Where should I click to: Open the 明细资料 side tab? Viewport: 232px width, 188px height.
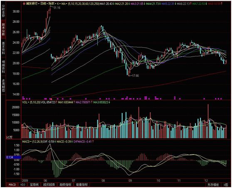[x=3, y=67]
